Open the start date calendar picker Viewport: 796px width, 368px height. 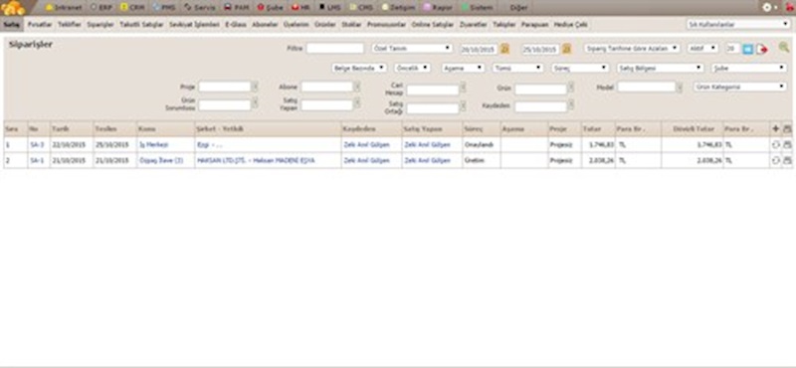(x=504, y=49)
